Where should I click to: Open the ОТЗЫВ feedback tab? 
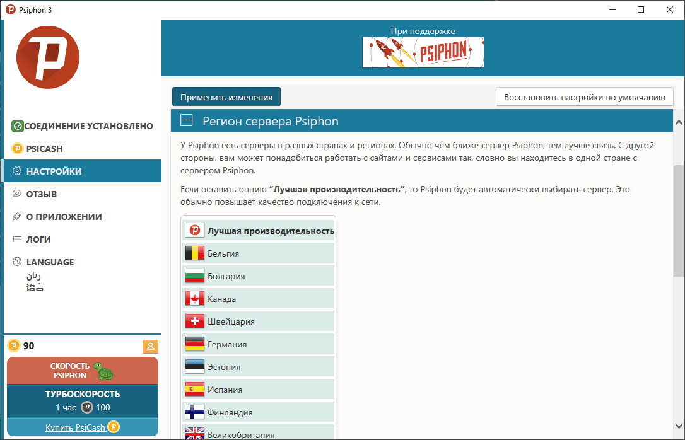(x=83, y=194)
